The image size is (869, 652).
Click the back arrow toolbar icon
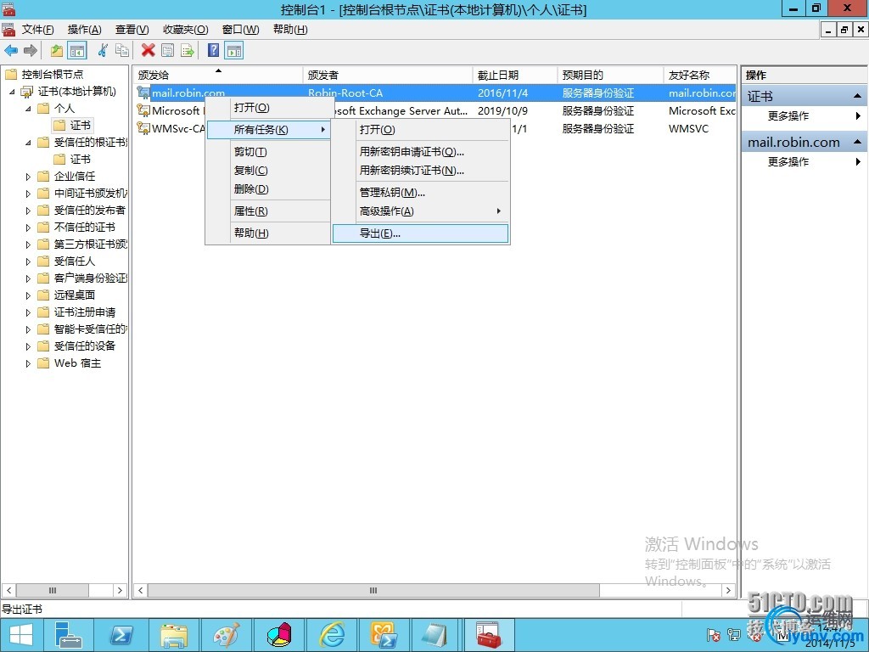coord(11,50)
